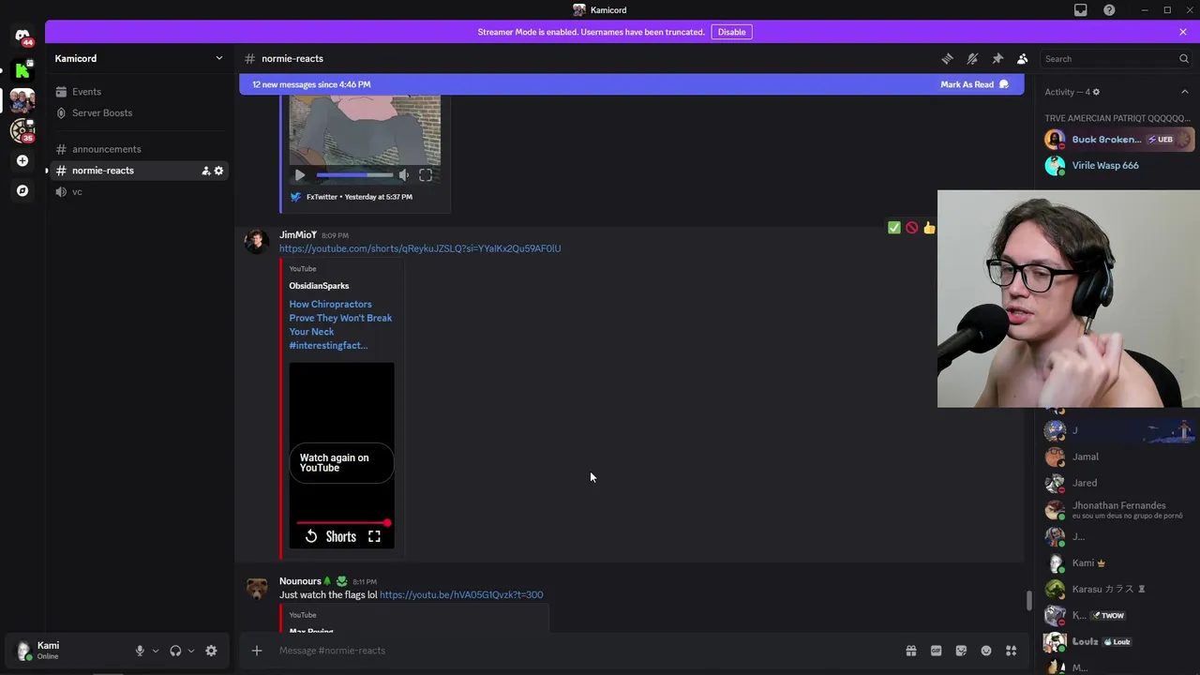The image size is (1200, 675).
Task: Open apps launcher icon in message bar
Action: (x=1012, y=651)
